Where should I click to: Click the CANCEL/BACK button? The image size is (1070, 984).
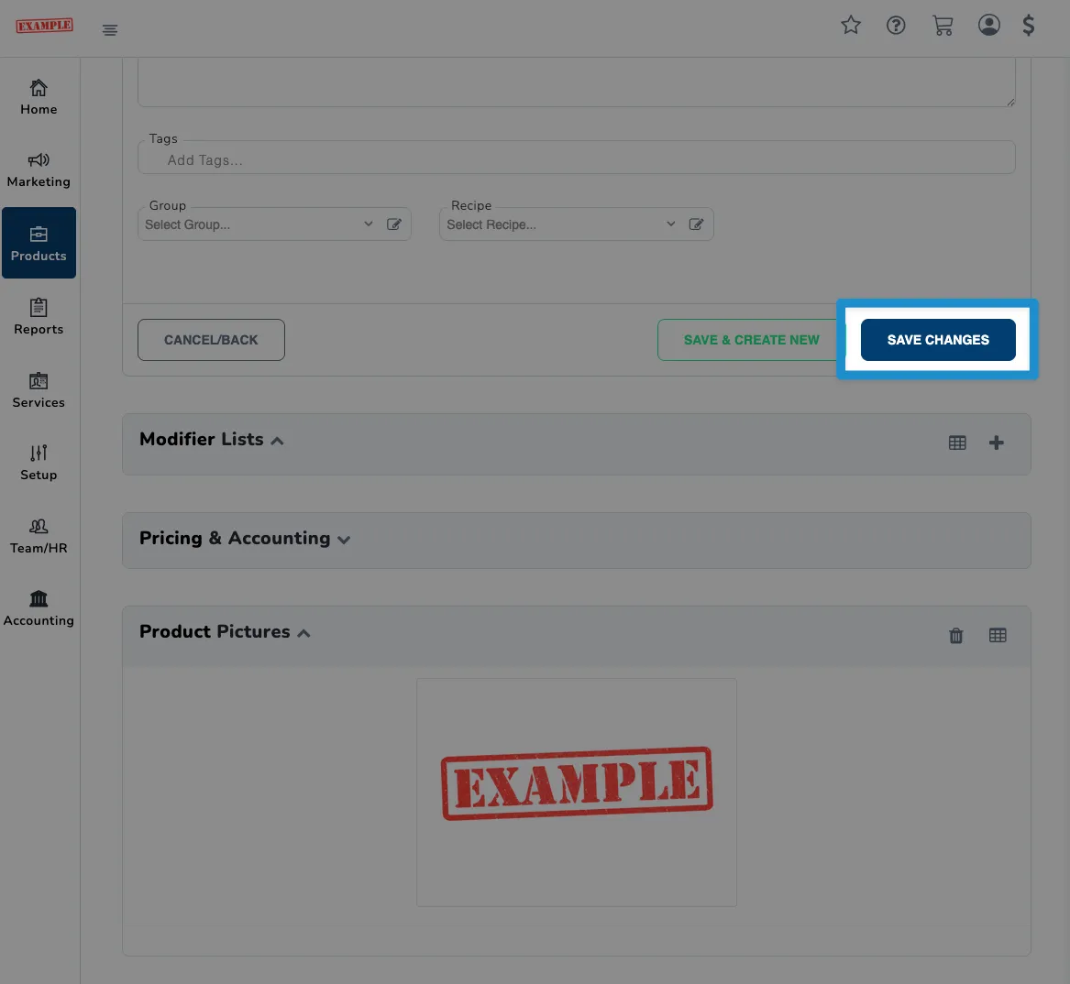211,340
